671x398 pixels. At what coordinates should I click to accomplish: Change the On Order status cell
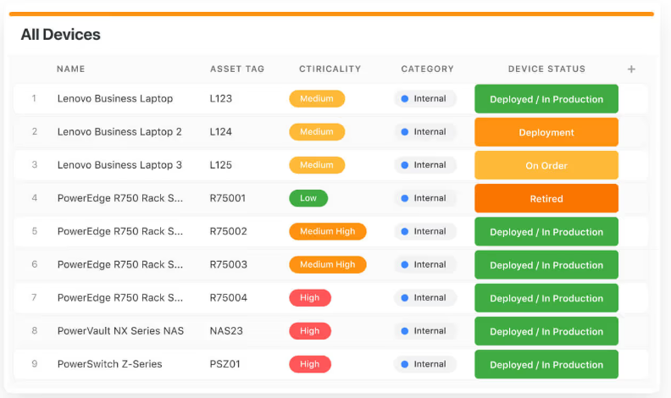coord(546,165)
